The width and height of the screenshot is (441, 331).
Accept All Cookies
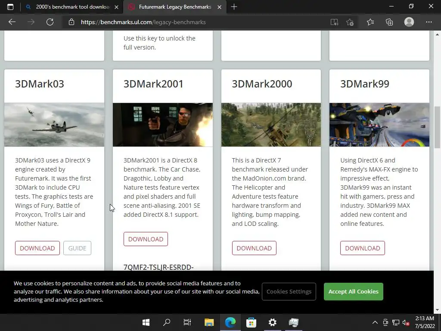coord(353,292)
